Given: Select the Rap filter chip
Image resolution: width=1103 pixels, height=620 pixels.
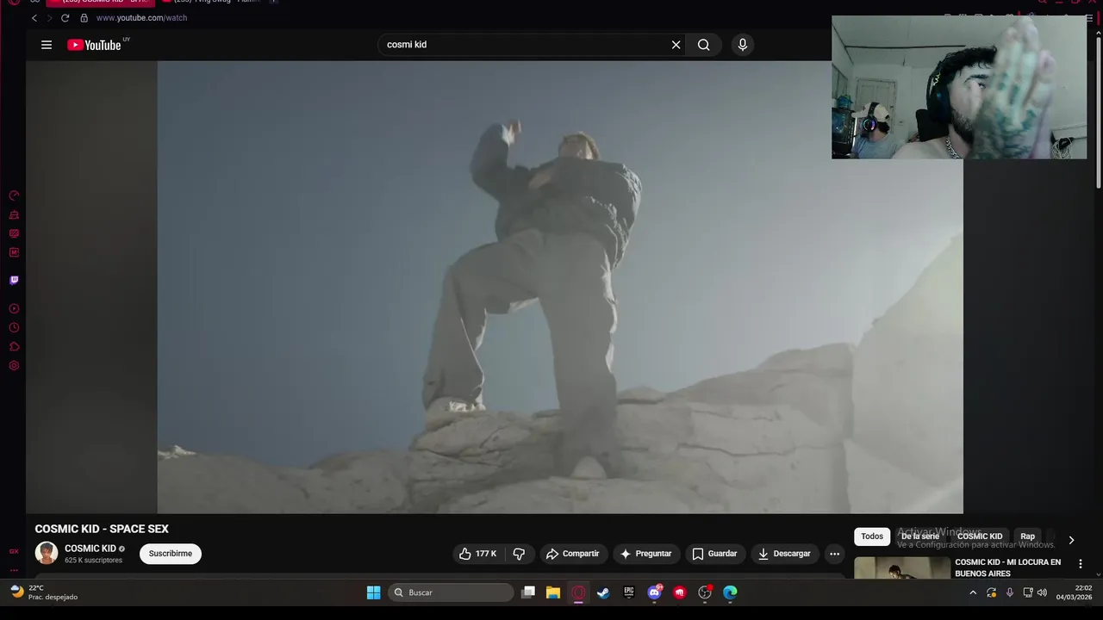Looking at the screenshot, I should pos(1028,536).
